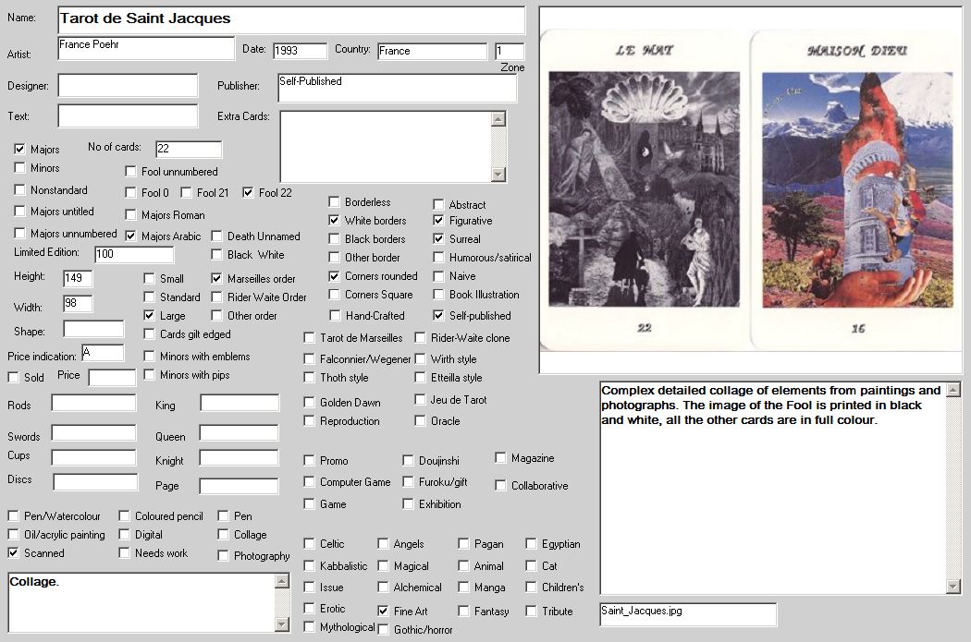Viewport: 971px width, 642px height.
Task: Click the Saint_Jacques.jpg filename field
Action: pyautogui.click(x=687, y=613)
